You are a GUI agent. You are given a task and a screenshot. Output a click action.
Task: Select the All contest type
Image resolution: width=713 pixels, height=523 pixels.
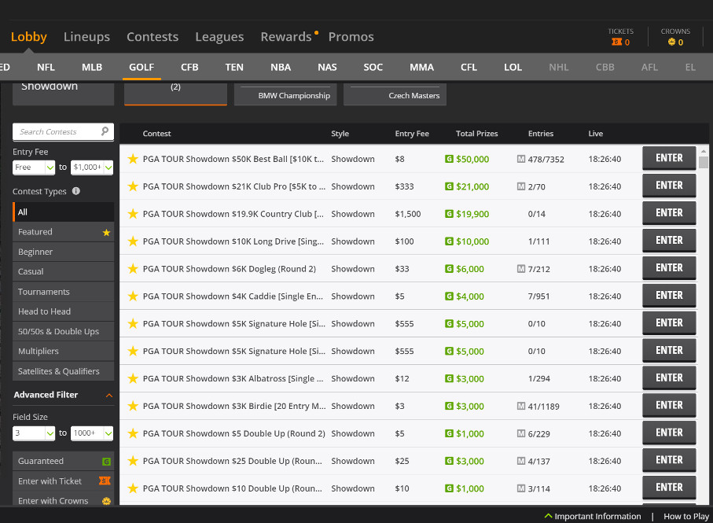pyautogui.click(x=63, y=212)
